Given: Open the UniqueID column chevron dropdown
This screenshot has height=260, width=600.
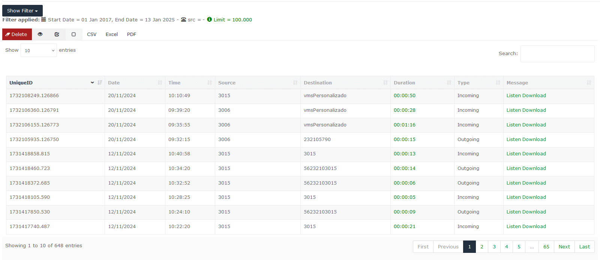Looking at the screenshot, I should click(x=92, y=83).
